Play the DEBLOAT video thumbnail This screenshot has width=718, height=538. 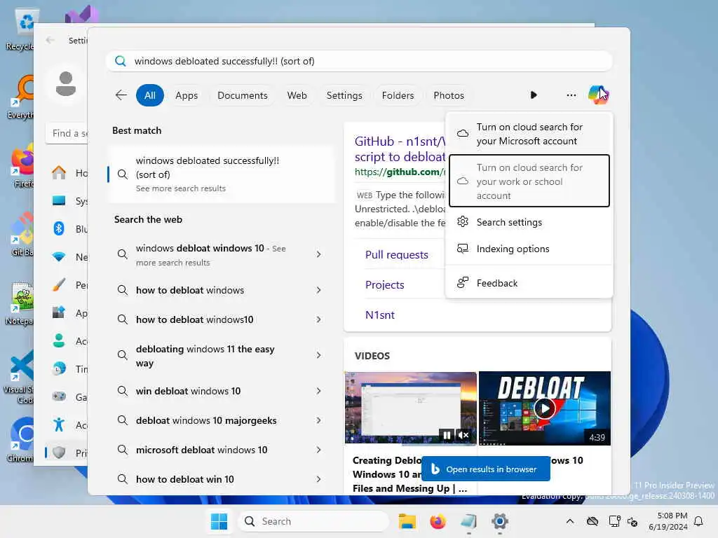click(544, 408)
